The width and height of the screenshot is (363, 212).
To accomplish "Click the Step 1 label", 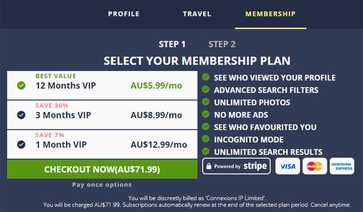I will [172, 44].
